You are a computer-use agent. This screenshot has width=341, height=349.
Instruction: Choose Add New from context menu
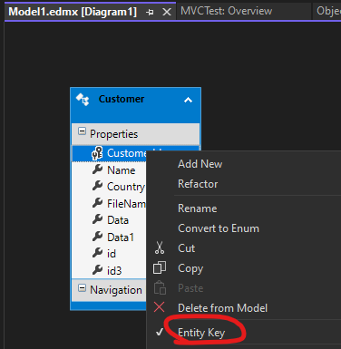pos(200,164)
